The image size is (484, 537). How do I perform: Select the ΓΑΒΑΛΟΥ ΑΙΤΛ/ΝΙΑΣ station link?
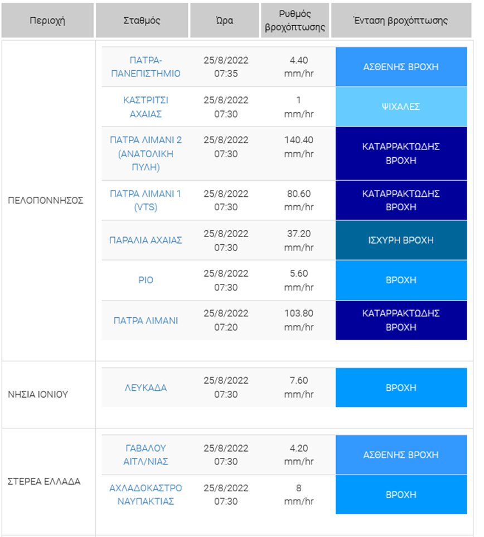pos(146,454)
